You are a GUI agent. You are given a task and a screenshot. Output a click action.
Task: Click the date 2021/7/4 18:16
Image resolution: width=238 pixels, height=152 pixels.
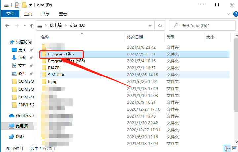(141, 61)
